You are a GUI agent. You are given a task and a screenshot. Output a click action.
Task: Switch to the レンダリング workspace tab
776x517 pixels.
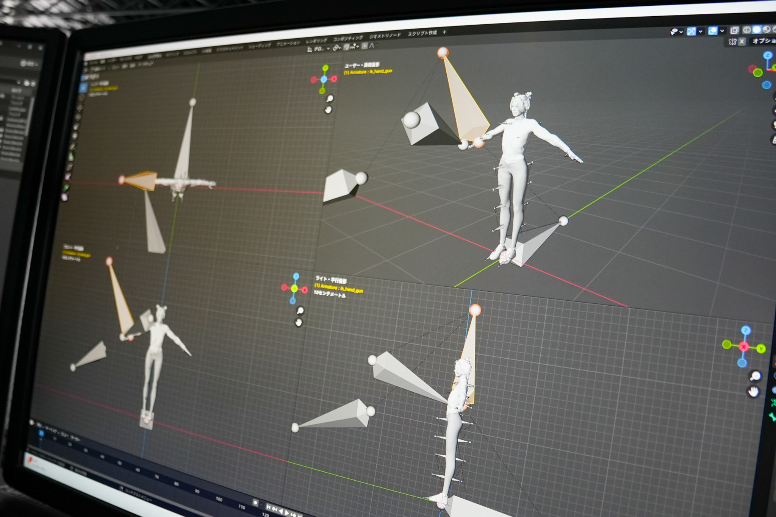[x=316, y=41]
